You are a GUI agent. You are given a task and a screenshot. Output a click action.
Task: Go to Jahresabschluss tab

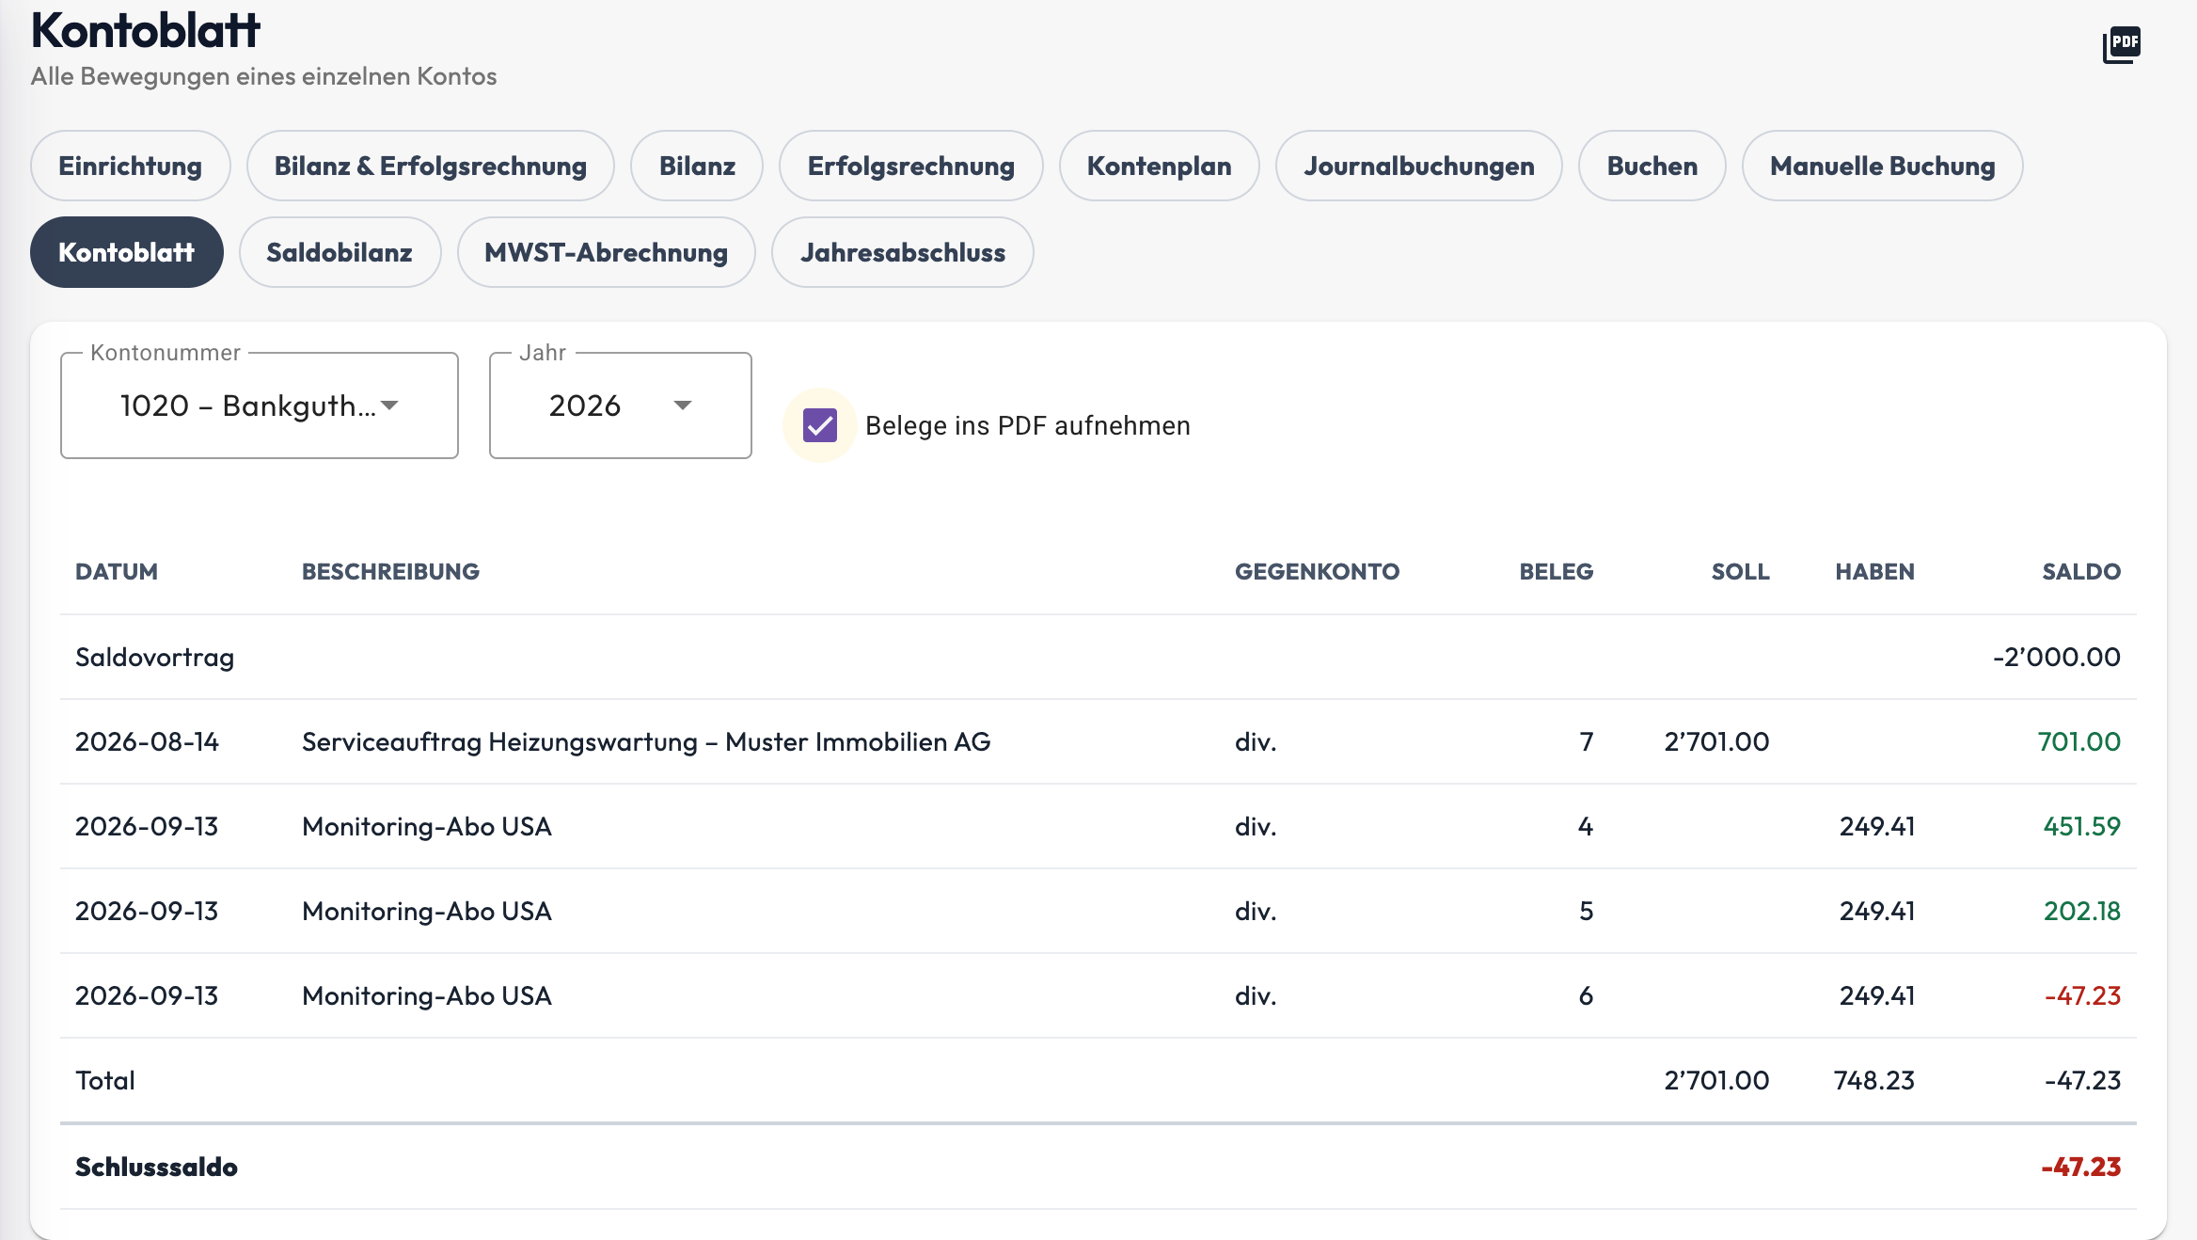903,252
